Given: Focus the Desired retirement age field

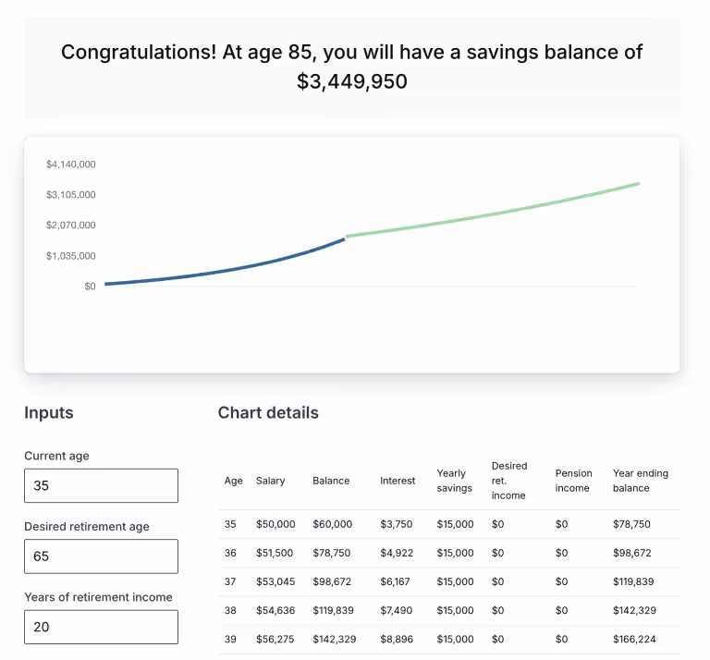Looking at the screenshot, I should tap(101, 556).
